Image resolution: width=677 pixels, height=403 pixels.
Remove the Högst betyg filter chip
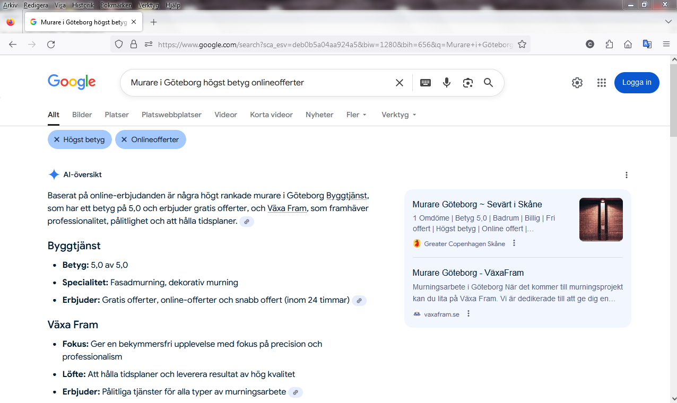coord(57,139)
